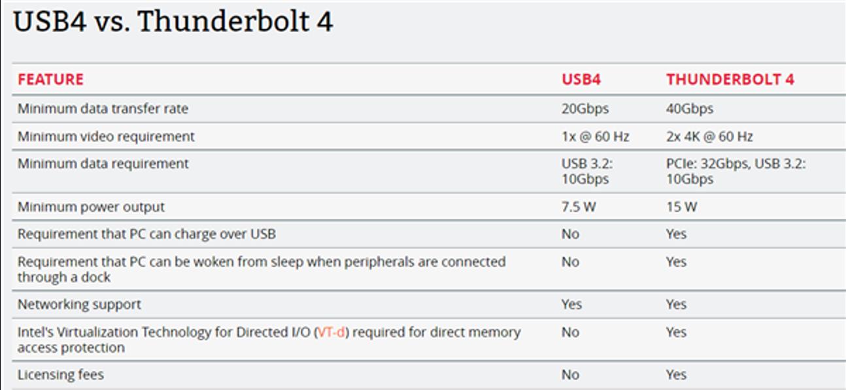Click the 7.5 W value
The height and width of the screenshot is (390, 846).
578,207
